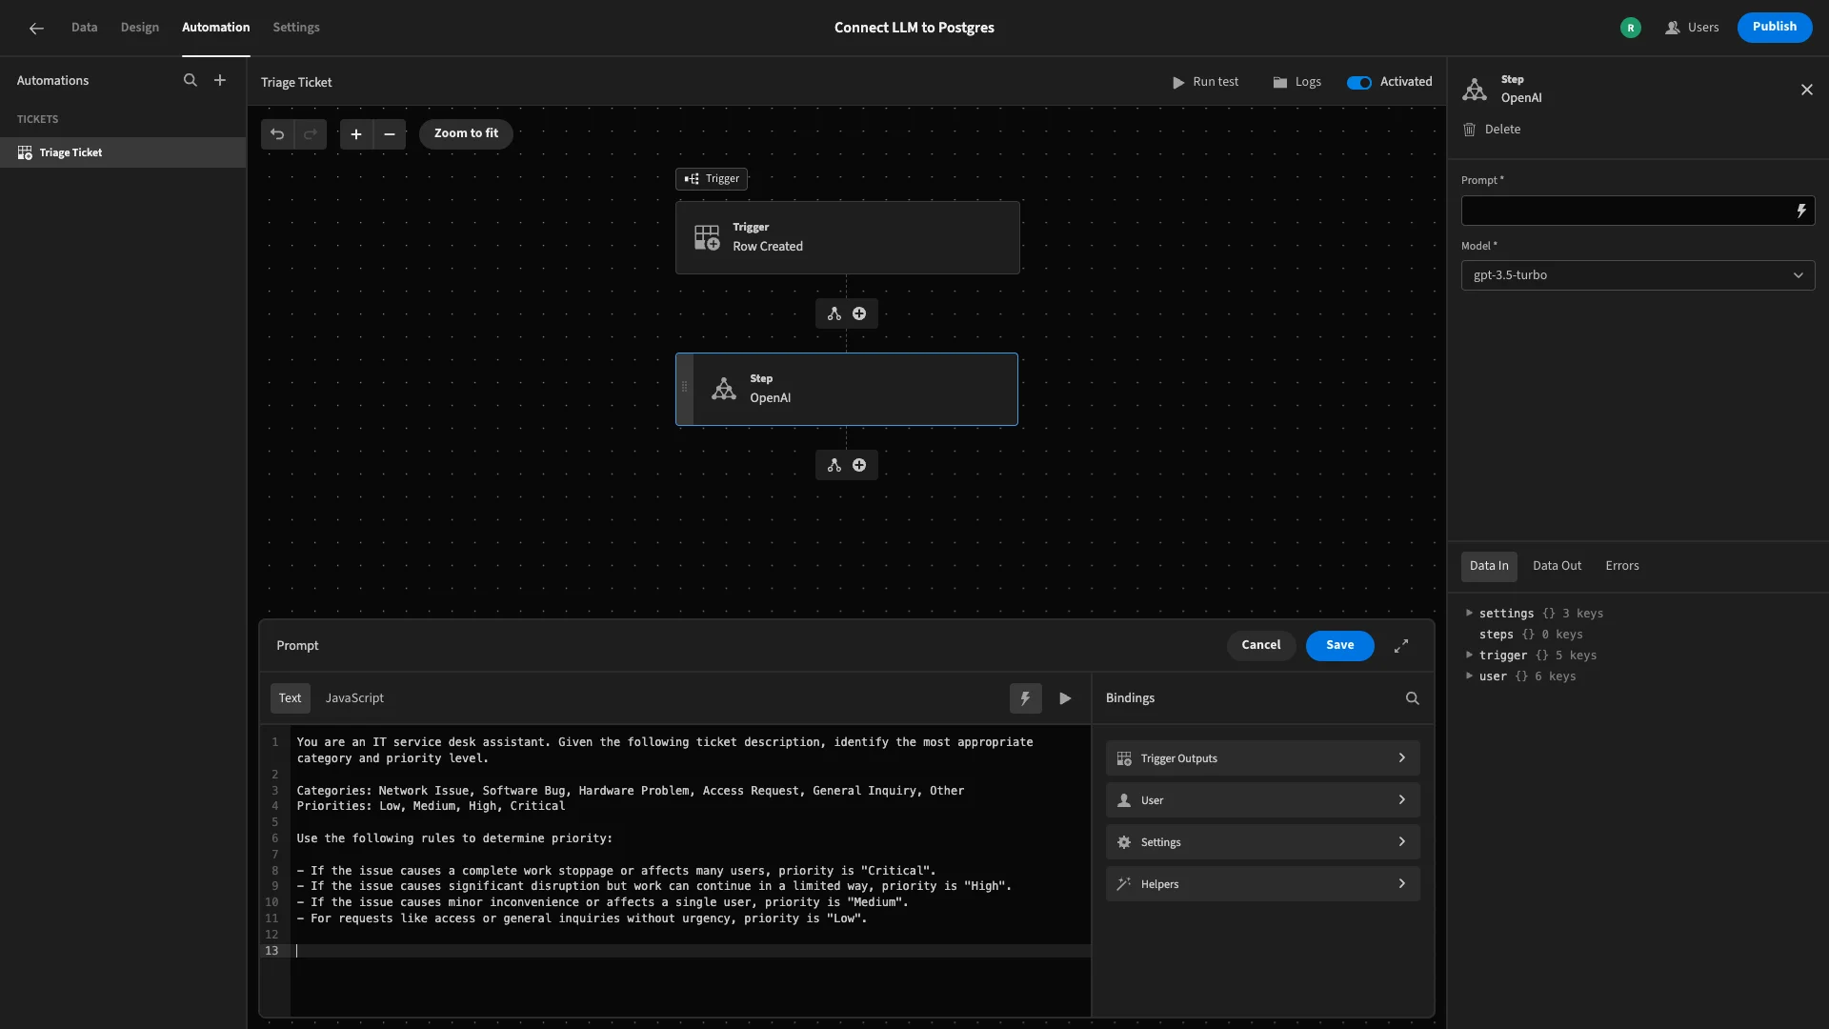The image size is (1829, 1029).
Task: Select the Step OpenAI node
Action: tap(847, 389)
